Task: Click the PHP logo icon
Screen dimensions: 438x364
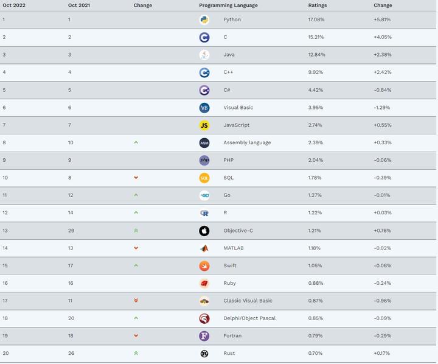Action: pyautogui.click(x=204, y=161)
